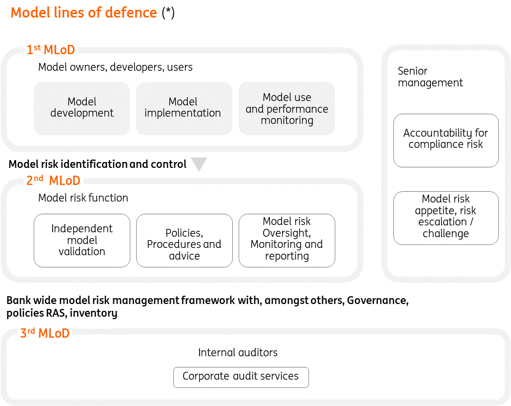
Task: Click Model risk appetite, risk escalation box
Action: click(446, 217)
